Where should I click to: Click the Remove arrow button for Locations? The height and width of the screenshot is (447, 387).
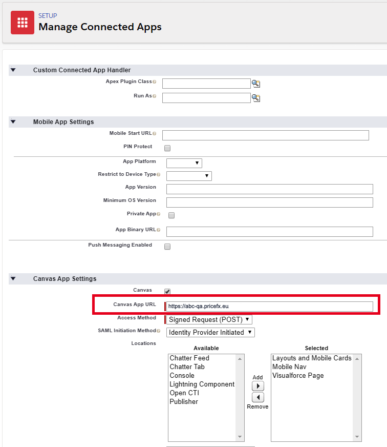[x=258, y=397]
